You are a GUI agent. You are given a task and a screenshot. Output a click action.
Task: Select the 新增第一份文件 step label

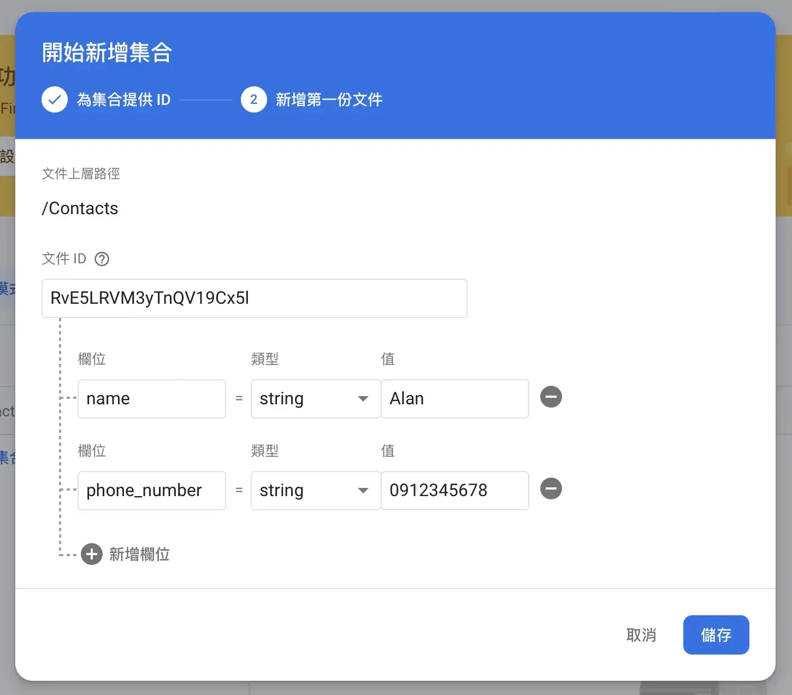(329, 99)
